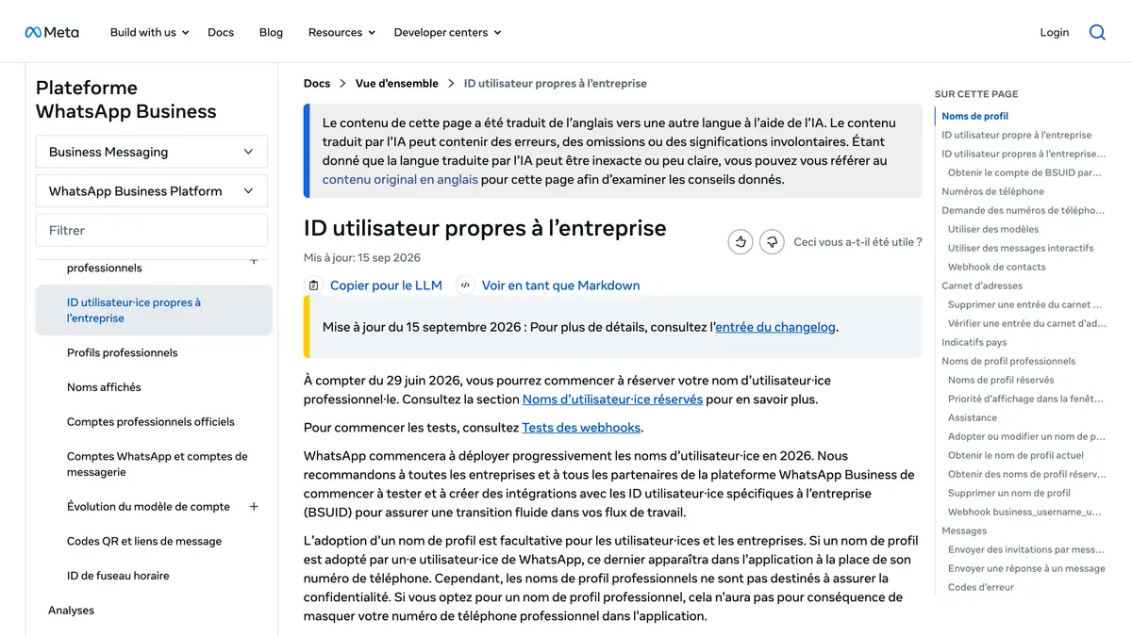Open Codes QR et liens de message
Screen dimensions: 1132x636
coord(144,542)
